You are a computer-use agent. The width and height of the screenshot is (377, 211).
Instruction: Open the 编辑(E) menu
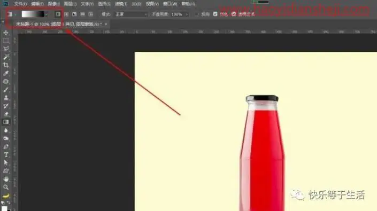[x=37, y=4]
